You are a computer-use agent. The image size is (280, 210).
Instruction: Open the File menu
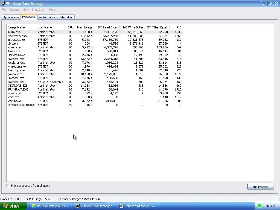(x=4, y=10)
